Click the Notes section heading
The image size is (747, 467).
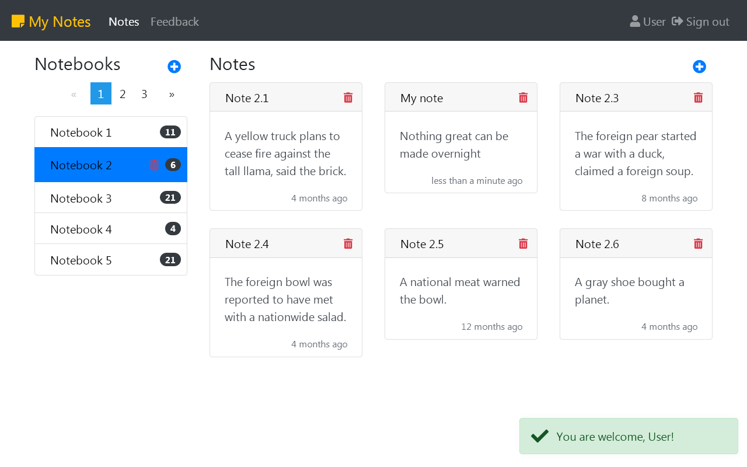[232, 64]
